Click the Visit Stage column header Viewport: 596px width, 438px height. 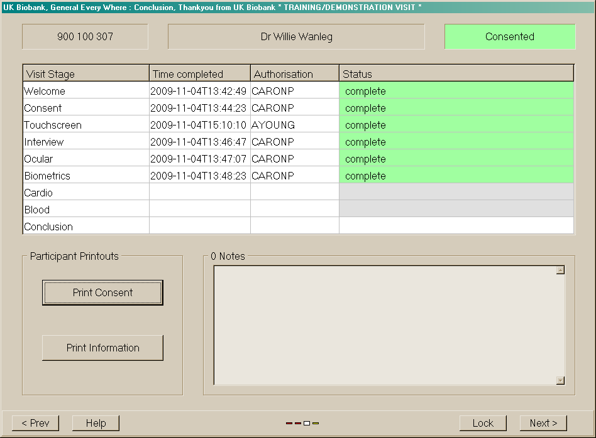point(86,74)
